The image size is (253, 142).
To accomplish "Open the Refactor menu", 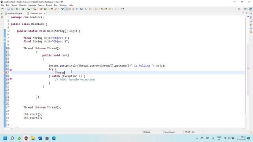I will [23, 5].
